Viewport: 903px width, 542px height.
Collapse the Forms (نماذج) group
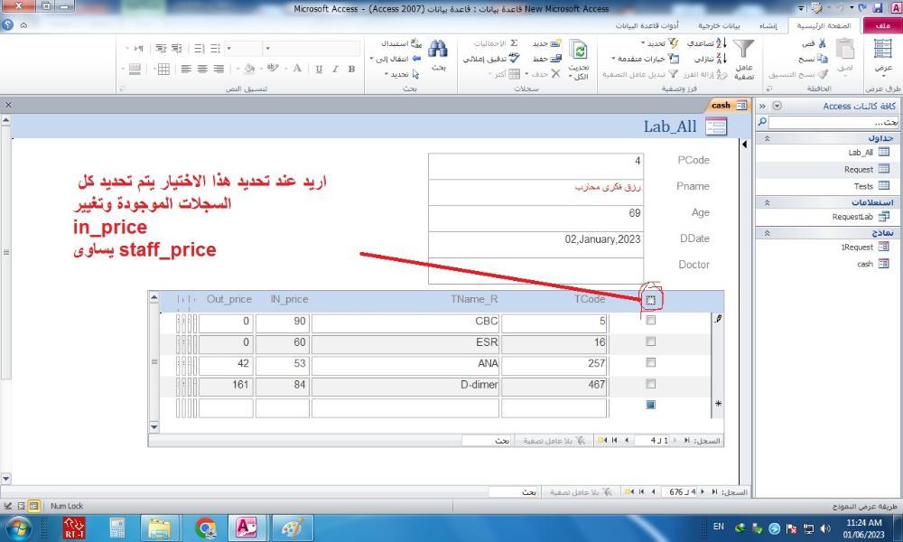[767, 233]
